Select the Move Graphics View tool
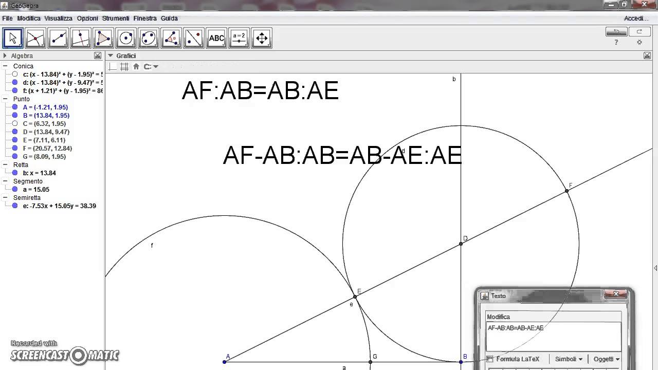The image size is (658, 370). [262, 38]
